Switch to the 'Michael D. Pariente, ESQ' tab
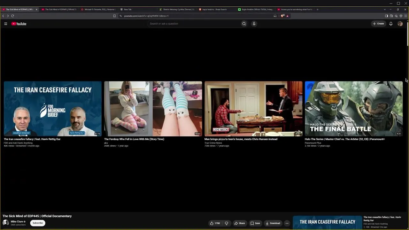Image resolution: width=409 pixels, height=230 pixels. point(98,10)
